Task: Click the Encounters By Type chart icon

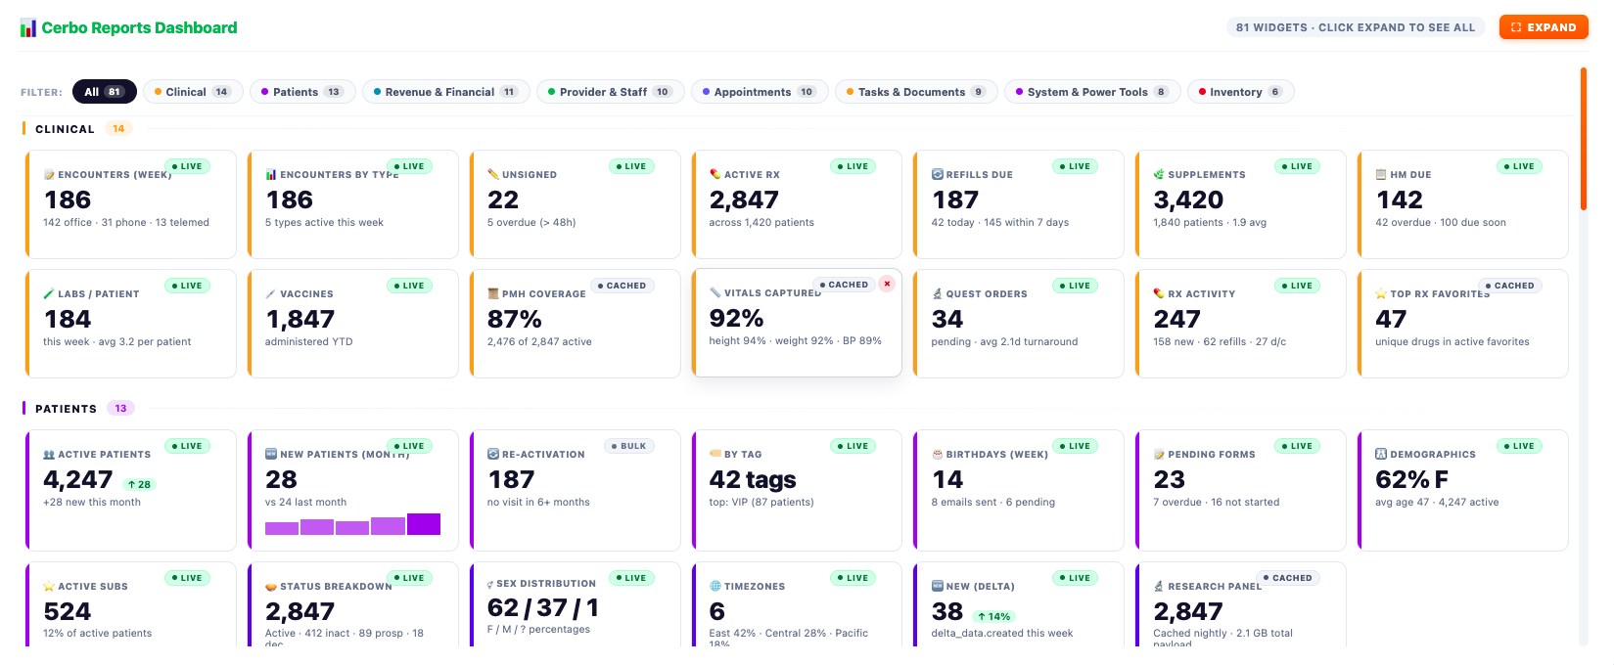Action: tap(271, 175)
